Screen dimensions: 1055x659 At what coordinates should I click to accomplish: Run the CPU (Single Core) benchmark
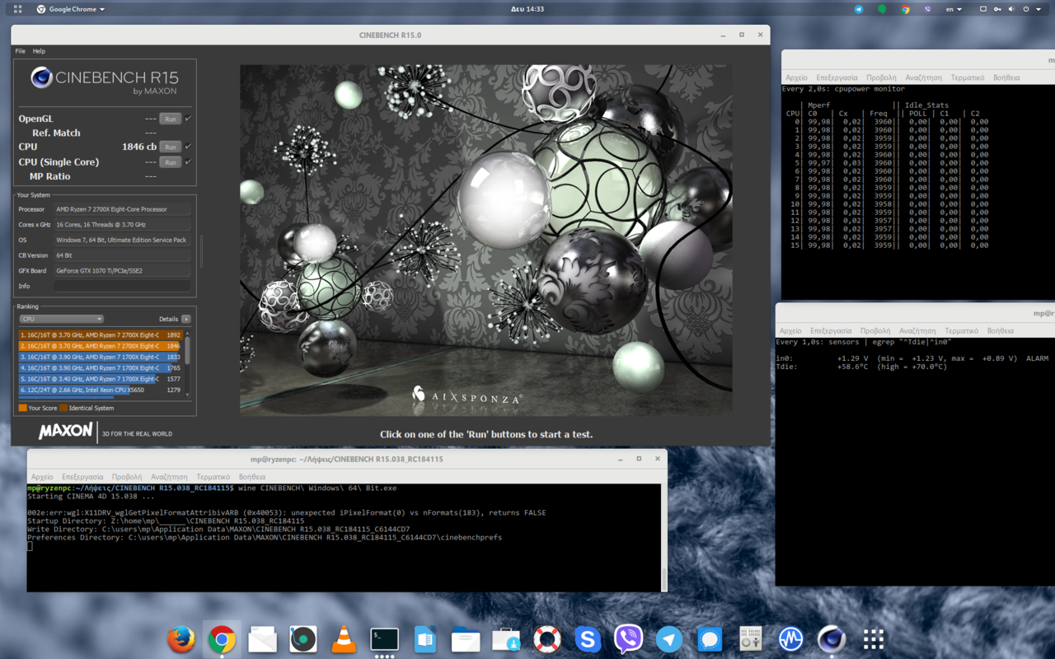pyautogui.click(x=171, y=162)
